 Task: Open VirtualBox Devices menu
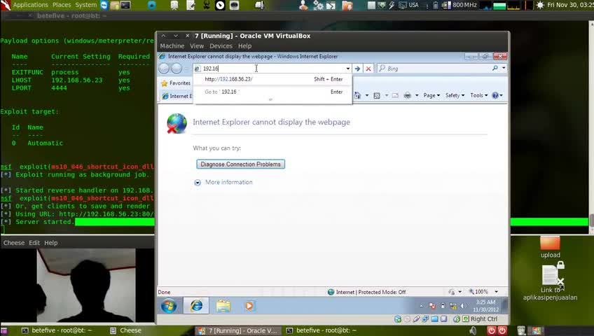pos(221,45)
